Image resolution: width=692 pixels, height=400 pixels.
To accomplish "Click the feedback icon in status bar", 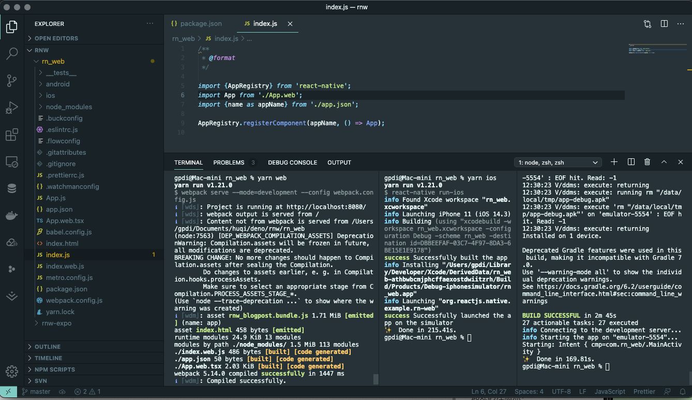I will pyautogui.click(x=668, y=392).
